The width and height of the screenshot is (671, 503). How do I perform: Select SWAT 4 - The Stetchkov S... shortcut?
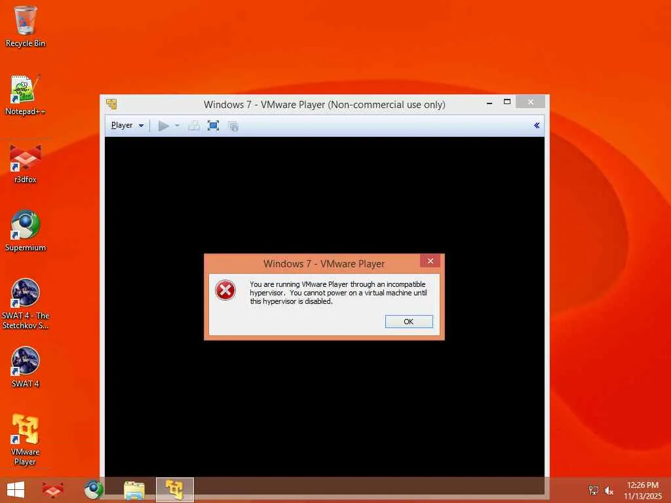(26, 304)
